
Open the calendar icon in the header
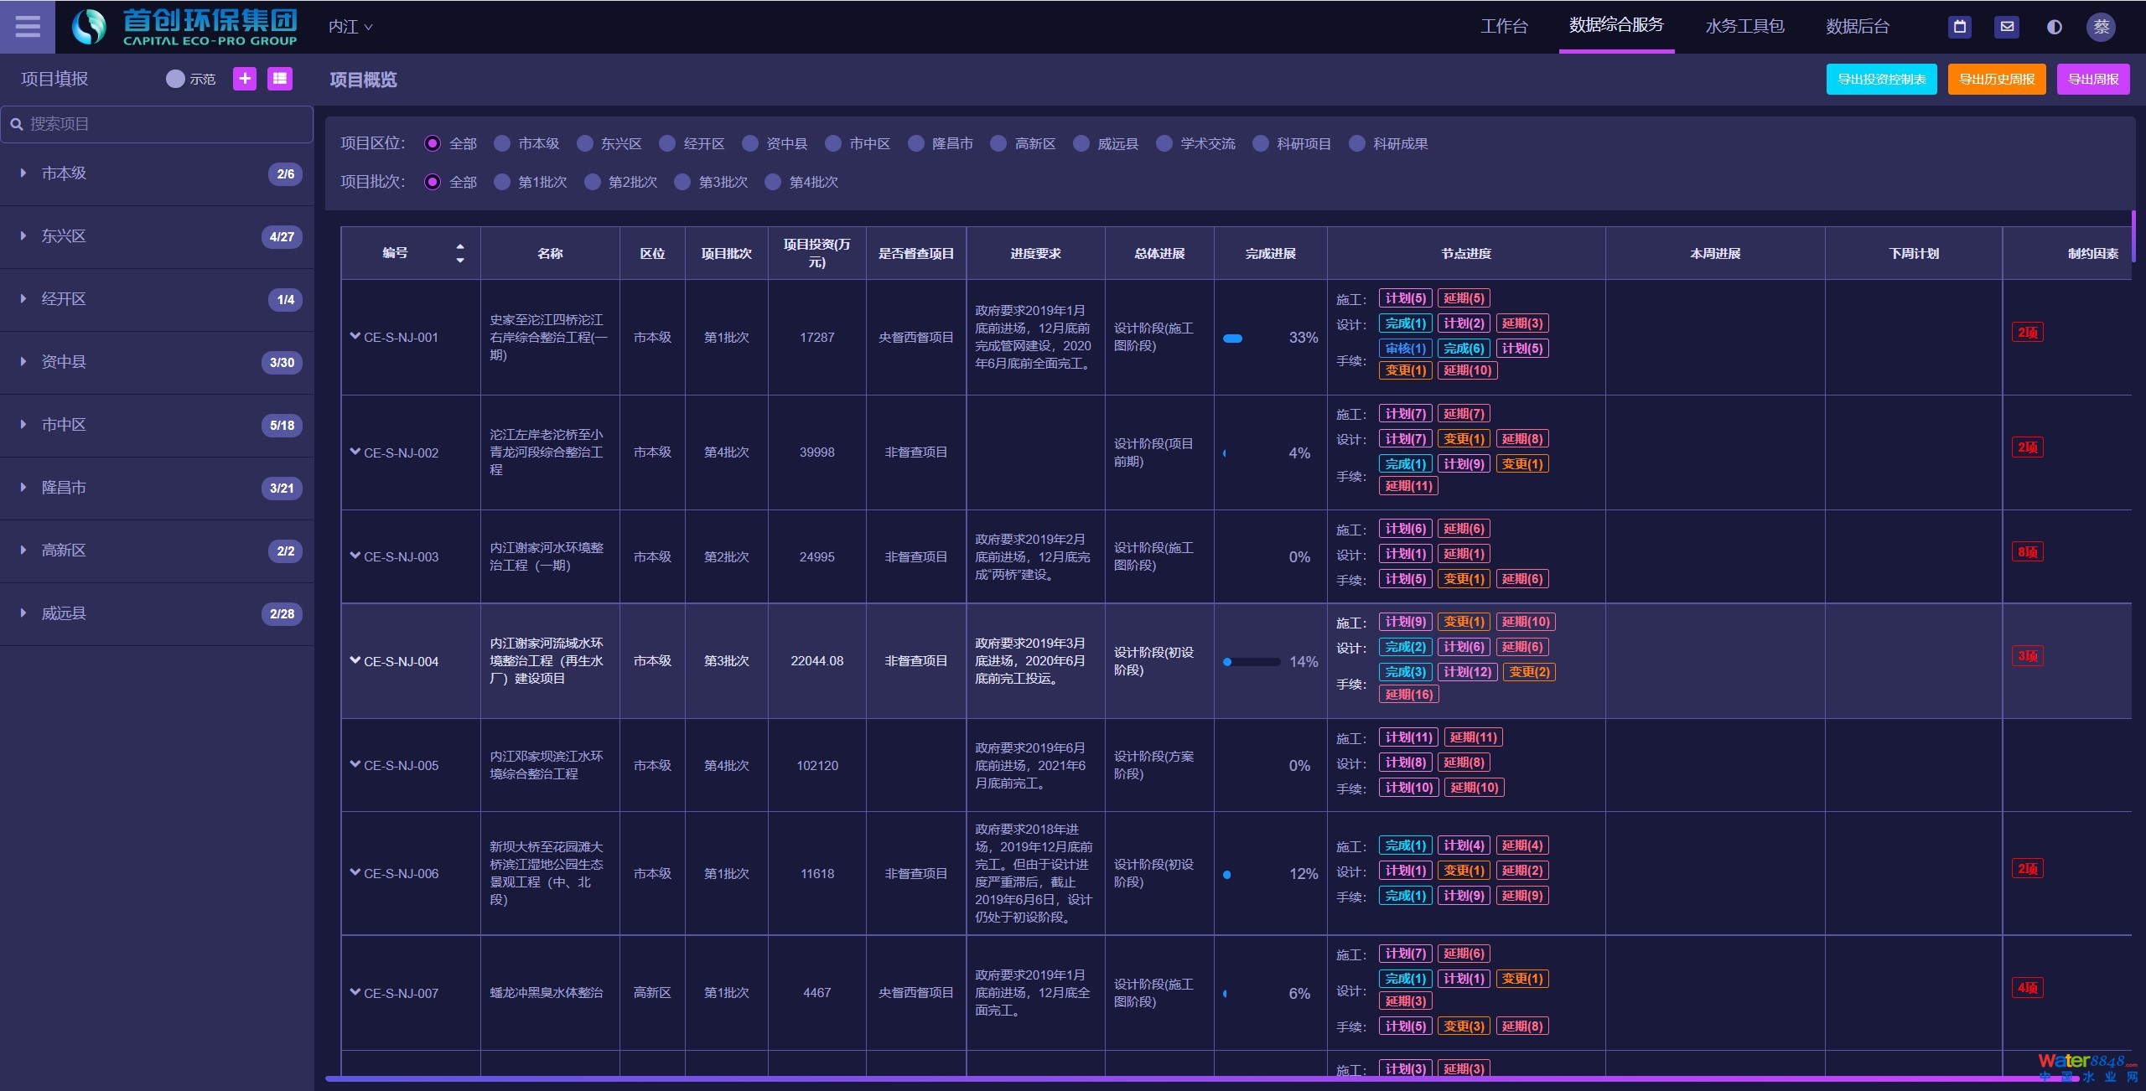[x=1960, y=27]
